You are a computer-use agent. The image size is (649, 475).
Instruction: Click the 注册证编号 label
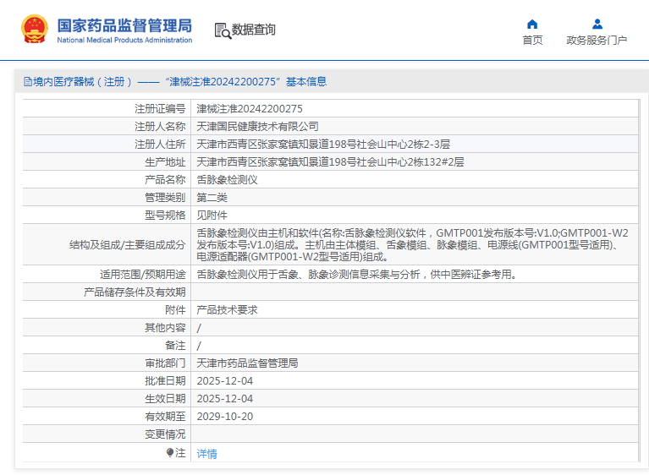point(160,109)
